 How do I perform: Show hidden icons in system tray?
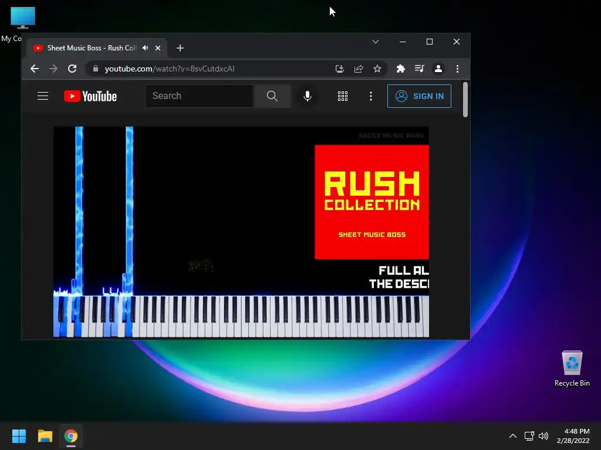pyautogui.click(x=513, y=436)
